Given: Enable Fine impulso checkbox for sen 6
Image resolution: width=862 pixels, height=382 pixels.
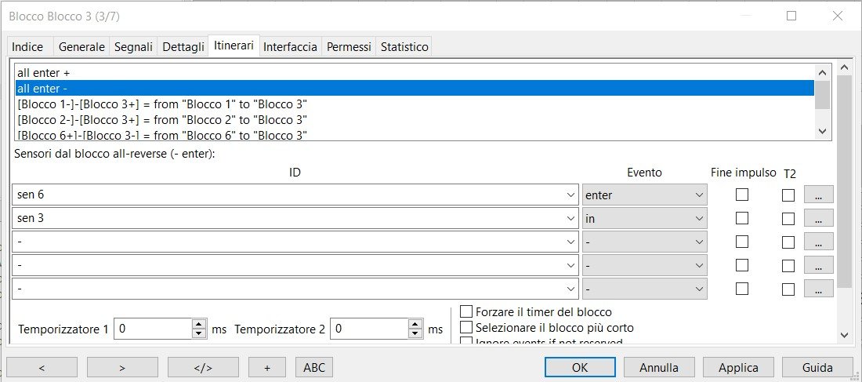Looking at the screenshot, I should coord(742,195).
